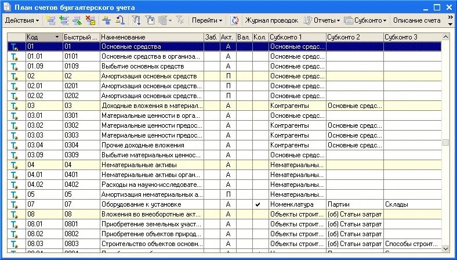Click the Партии cell in row 07

tap(354, 204)
